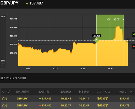
Task: Click the green portion of sentiment bar
Action: click(3, 29)
